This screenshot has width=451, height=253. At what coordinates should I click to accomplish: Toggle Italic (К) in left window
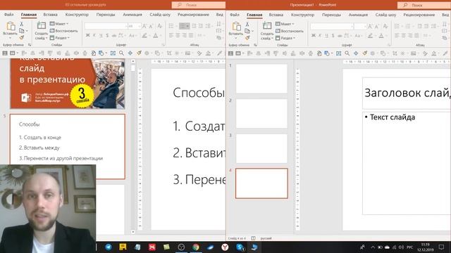[94, 36]
